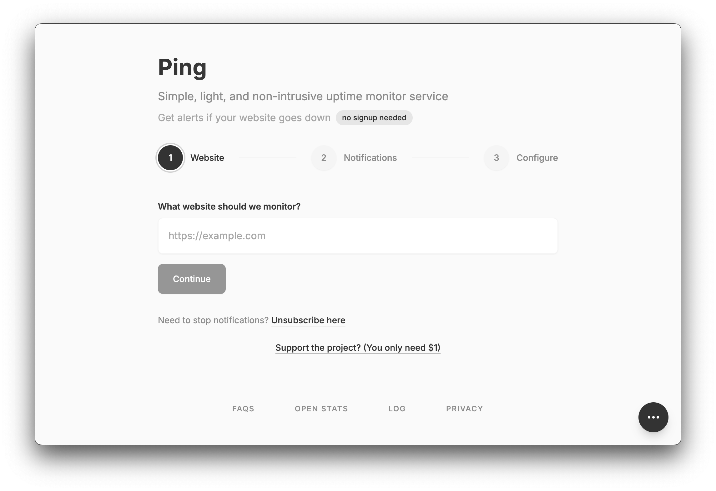The height and width of the screenshot is (491, 716).
Task: Open the FAQS page
Action: 243,409
